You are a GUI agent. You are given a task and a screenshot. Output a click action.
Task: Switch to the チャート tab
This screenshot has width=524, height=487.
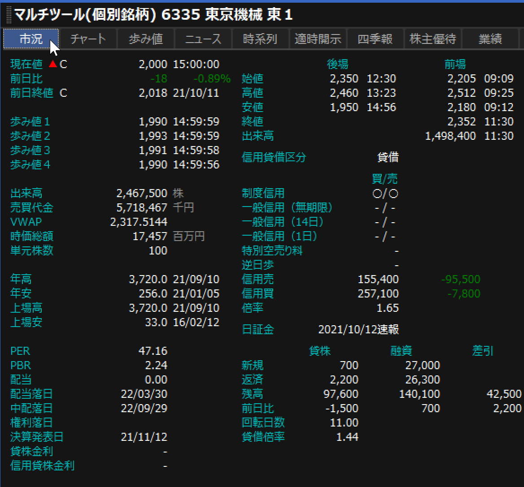coord(88,39)
